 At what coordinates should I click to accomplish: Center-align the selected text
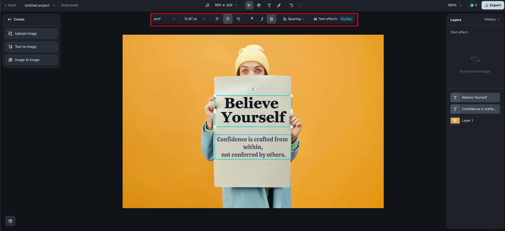point(228,19)
